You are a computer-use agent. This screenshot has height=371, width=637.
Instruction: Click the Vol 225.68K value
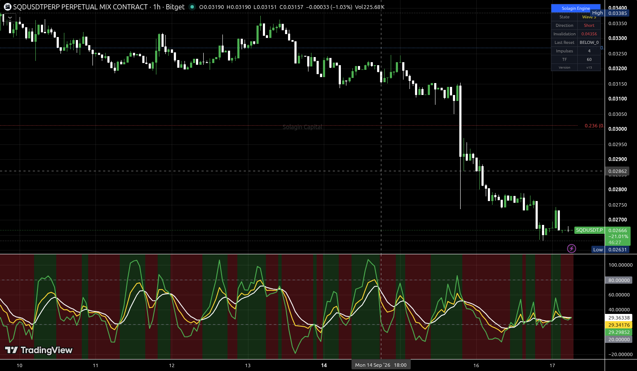click(370, 7)
